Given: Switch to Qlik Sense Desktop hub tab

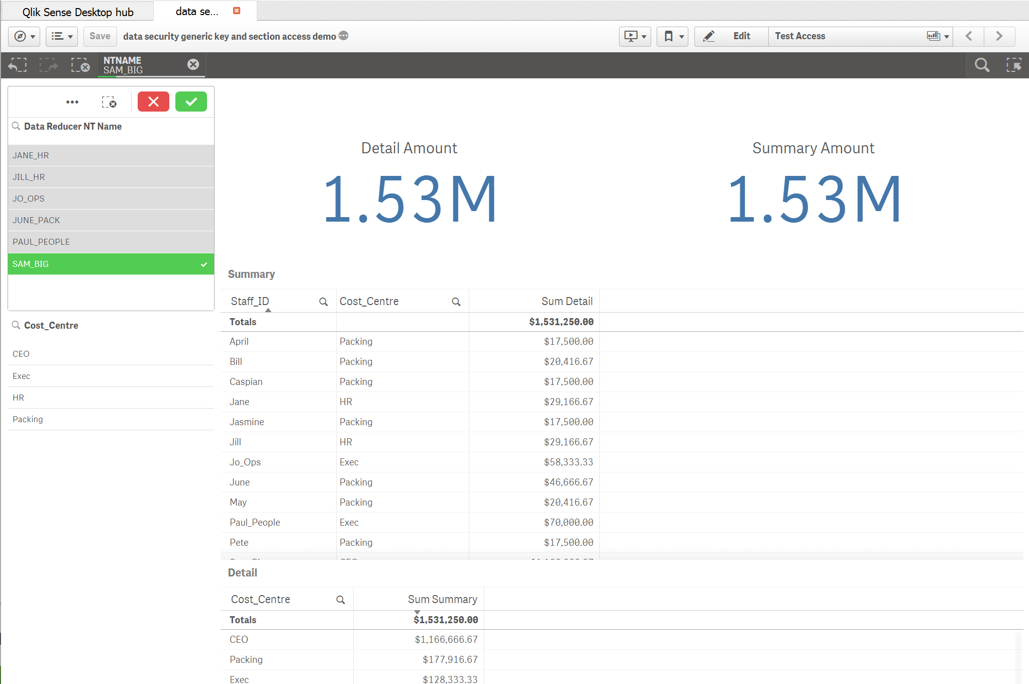Looking at the screenshot, I should click(x=78, y=12).
